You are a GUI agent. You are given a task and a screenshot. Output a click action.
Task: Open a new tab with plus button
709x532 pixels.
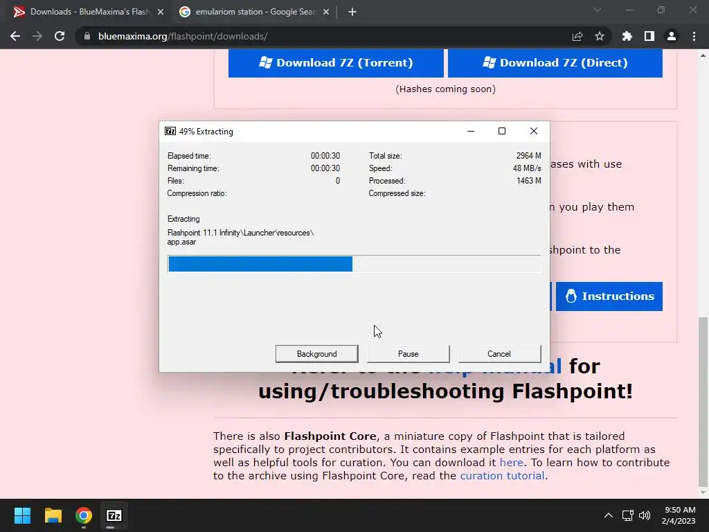tap(352, 12)
